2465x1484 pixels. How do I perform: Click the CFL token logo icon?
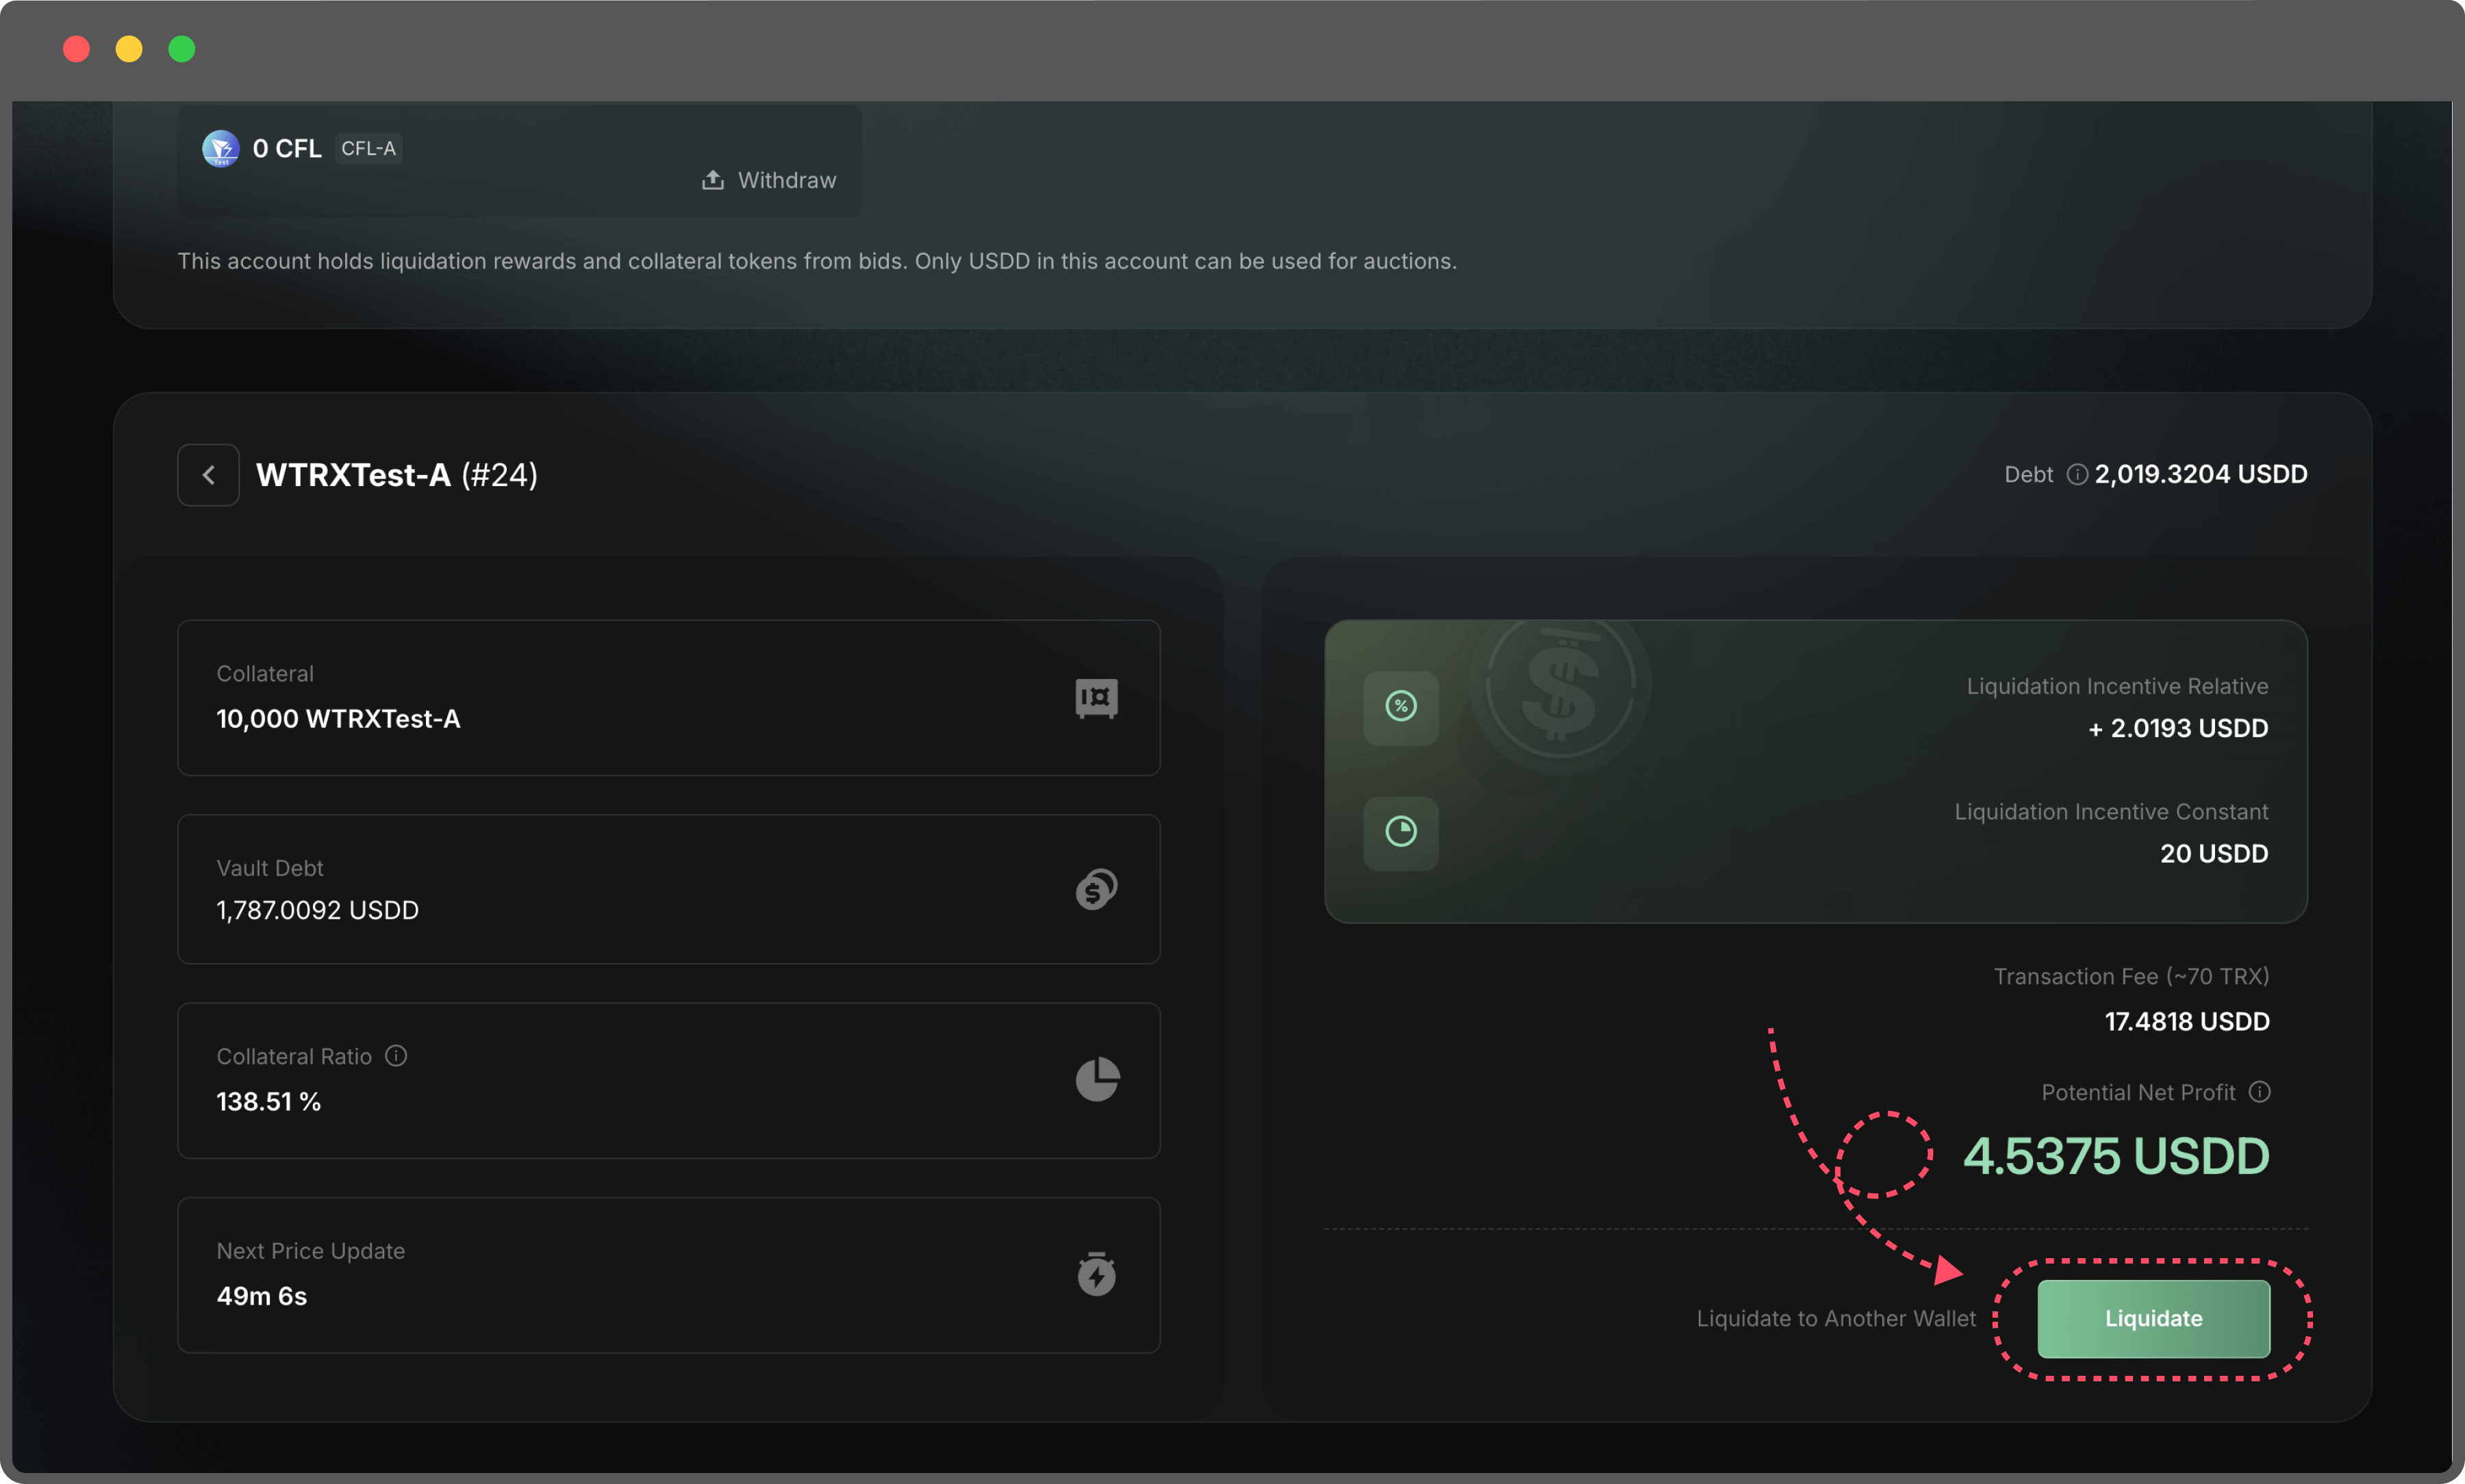pos(220,149)
